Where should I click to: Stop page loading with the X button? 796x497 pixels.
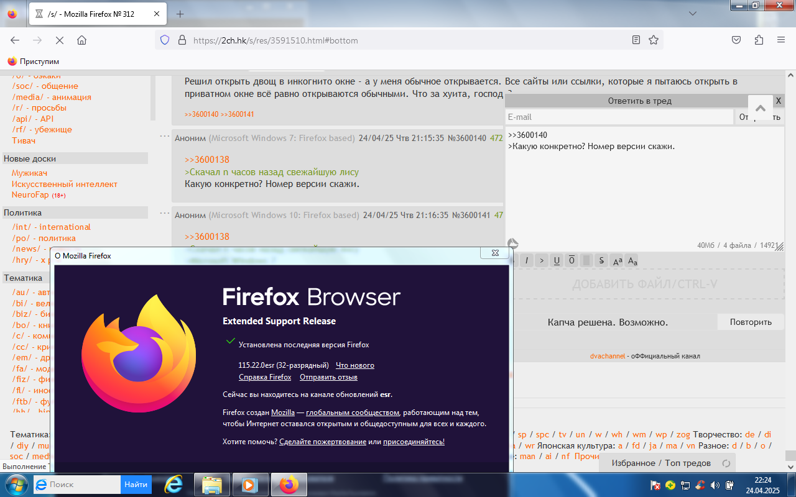pyautogui.click(x=60, y=40)
